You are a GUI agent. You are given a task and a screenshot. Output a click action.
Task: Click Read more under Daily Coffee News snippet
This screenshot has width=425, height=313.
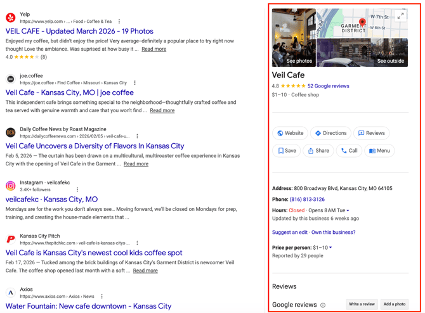coord(136,164)
